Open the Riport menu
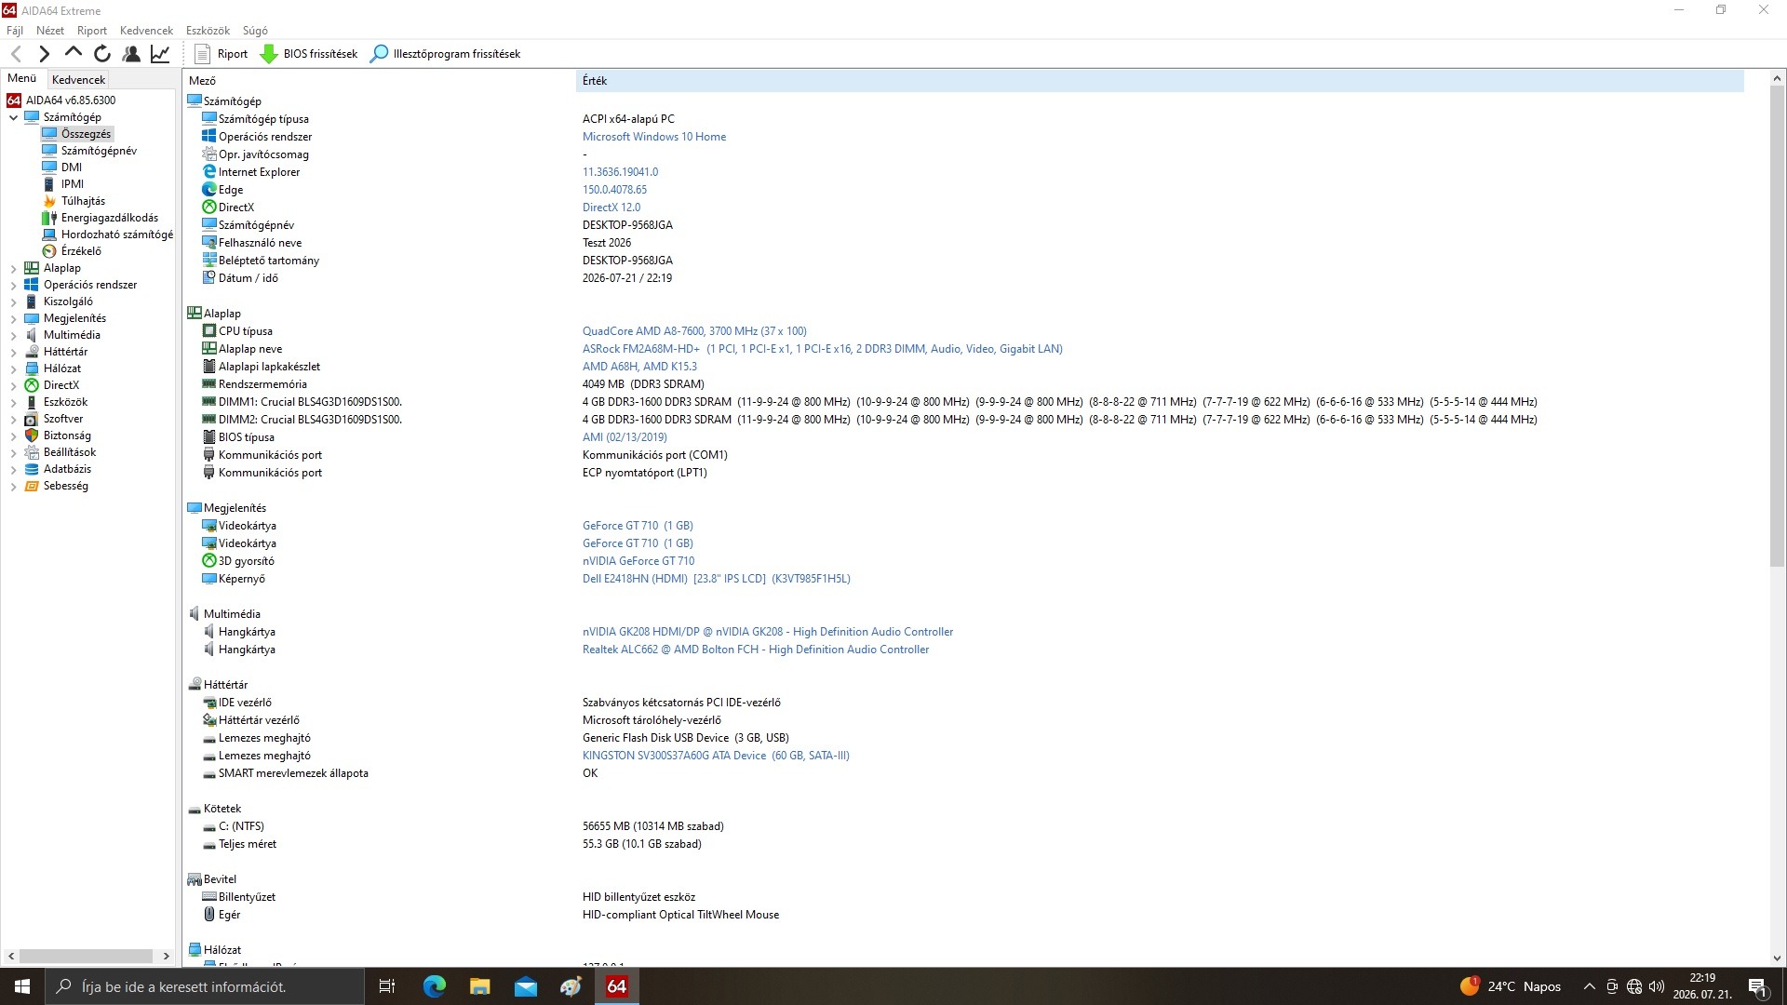The height and width of the screenshot is (1005, 1787). coord(92,31)
